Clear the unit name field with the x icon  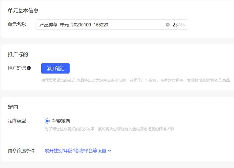pyautogui.click(x=168, y=25)
